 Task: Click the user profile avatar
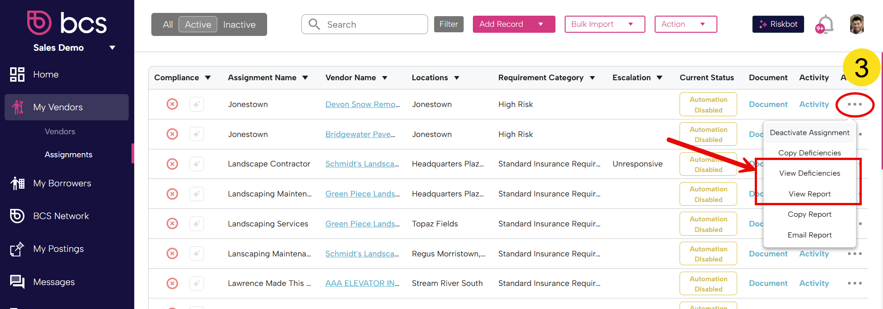(x=856, y=24)
